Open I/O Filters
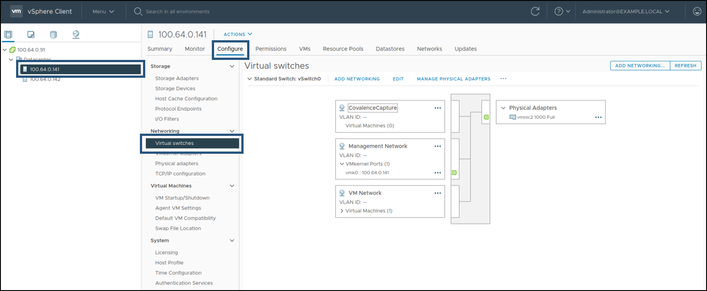Viewport: 707px width, 291px height. click(x=167, y=119)
